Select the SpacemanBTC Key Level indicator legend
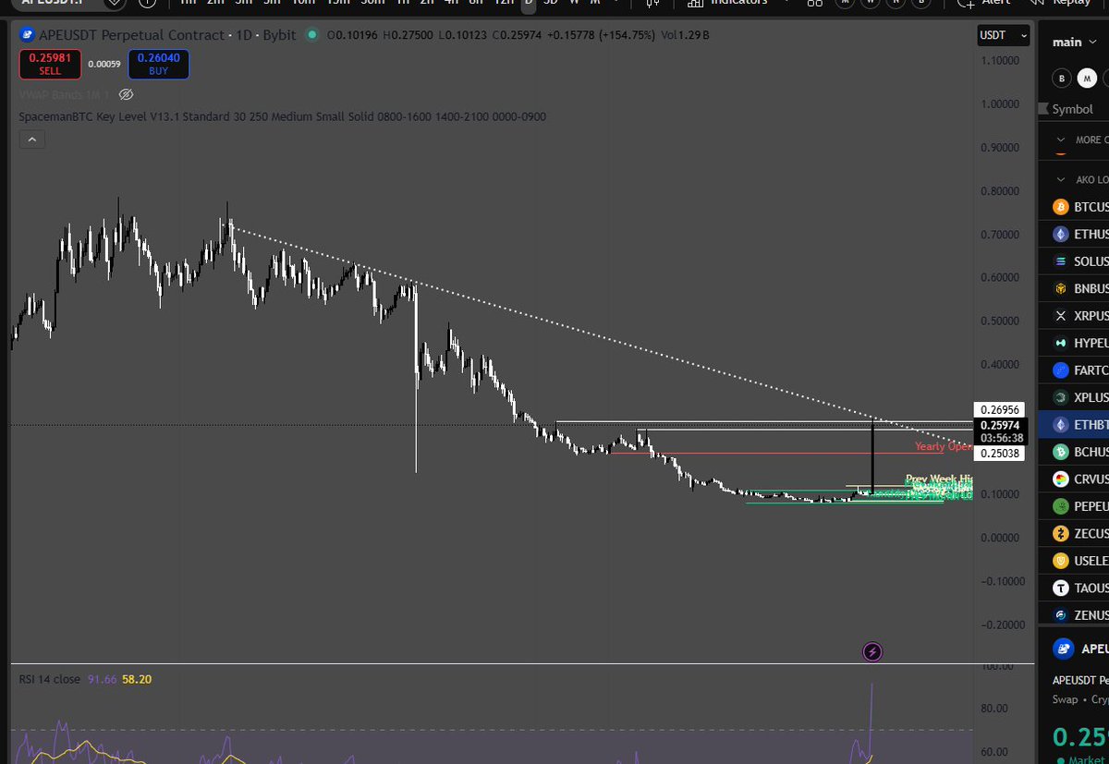Viewport: 1109px width, 764px height. 283,116
